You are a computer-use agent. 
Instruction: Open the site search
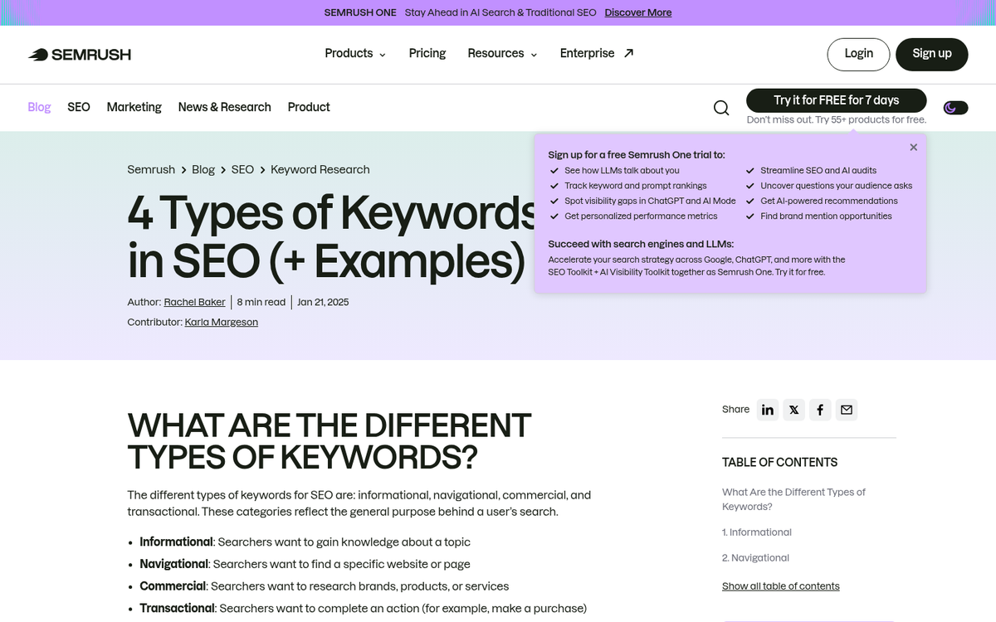click(x=720, y=108)
